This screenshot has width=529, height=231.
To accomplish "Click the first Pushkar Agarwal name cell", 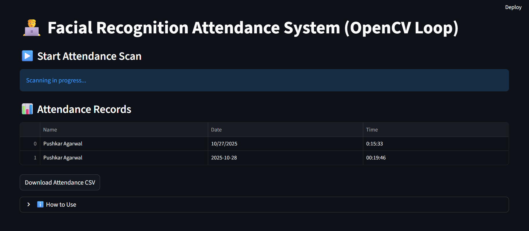I will (x=63, y=144).
